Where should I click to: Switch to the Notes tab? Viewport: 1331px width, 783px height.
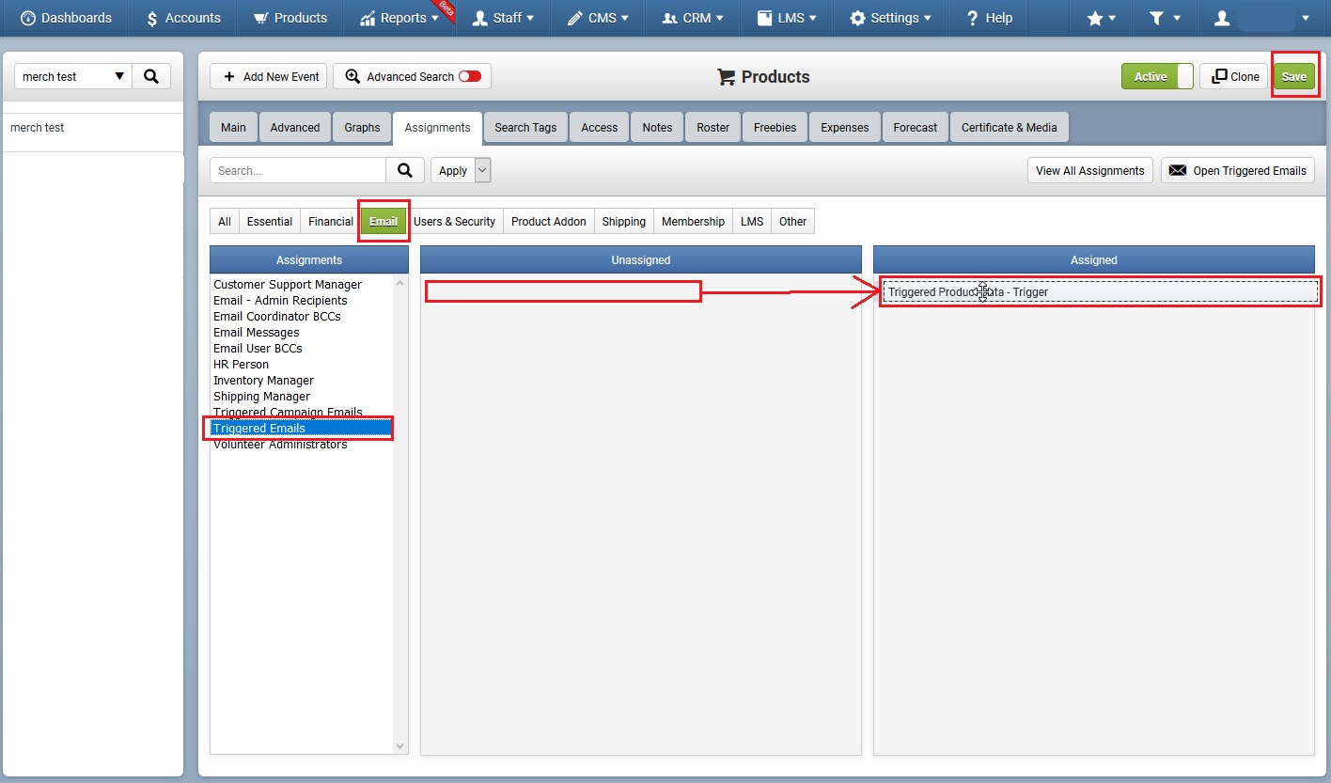[657, 128]
